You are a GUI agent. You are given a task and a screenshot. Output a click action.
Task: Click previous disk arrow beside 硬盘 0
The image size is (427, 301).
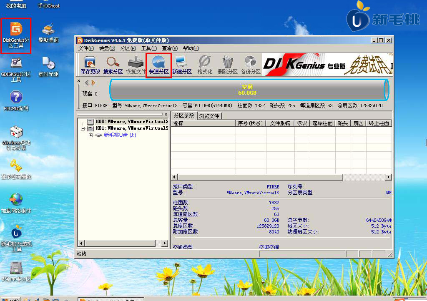[x=87, y=83]
